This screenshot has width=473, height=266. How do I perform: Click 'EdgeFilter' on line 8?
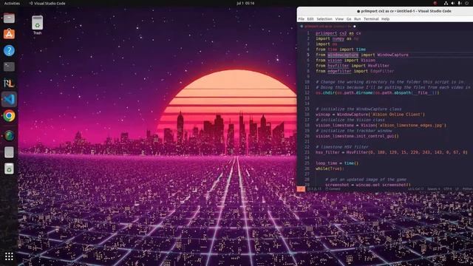[382, 71]
